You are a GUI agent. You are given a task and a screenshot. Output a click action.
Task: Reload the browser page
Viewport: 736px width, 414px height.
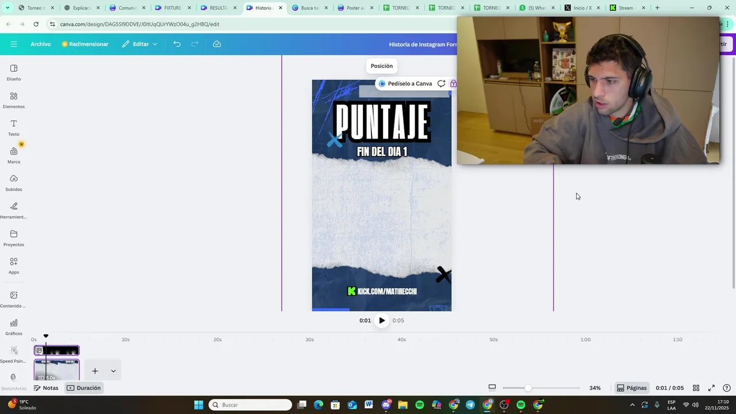36,24
